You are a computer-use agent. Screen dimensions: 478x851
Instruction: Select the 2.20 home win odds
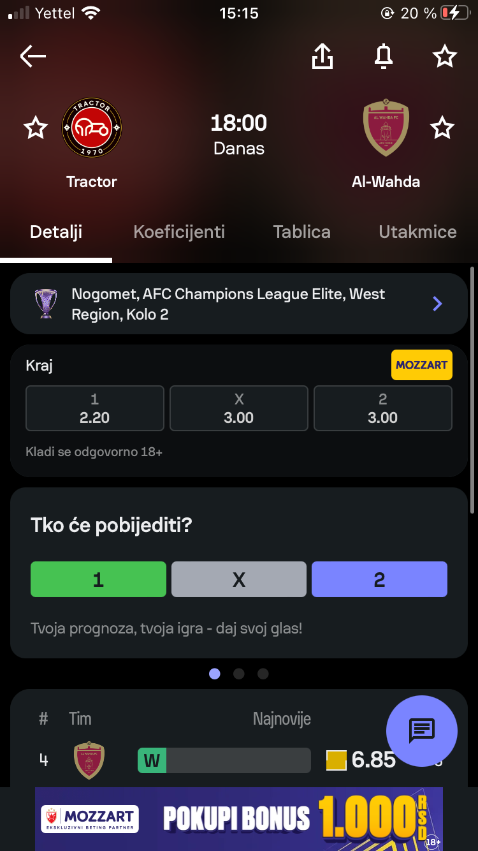point(95,409)
